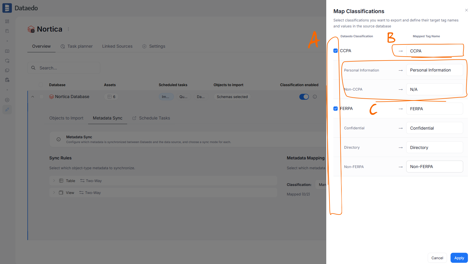This screenshot has width=473, height=264.
Task: Switch to Objects to Import tab
Action: (x=66, y=118)
